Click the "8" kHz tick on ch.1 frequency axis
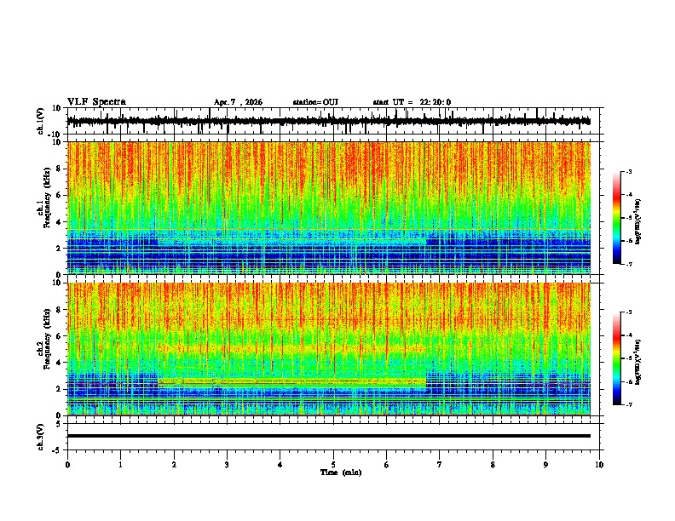 59,169
